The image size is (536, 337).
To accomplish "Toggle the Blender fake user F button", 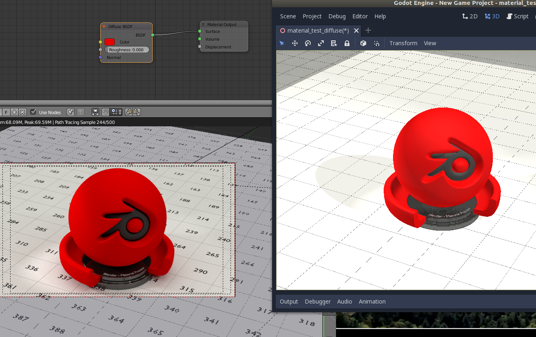I will point(6,112).
